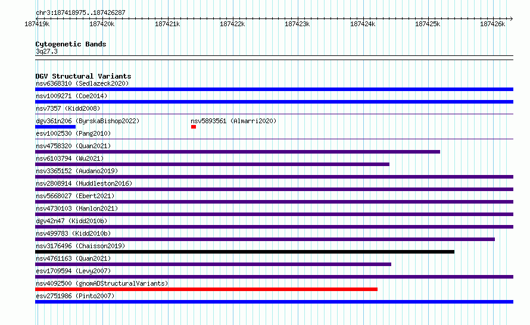Viewport: 530px width, 325px height.
Task: Open nsv3365152 (Audano2019) label
Action: tap(77, 171)
